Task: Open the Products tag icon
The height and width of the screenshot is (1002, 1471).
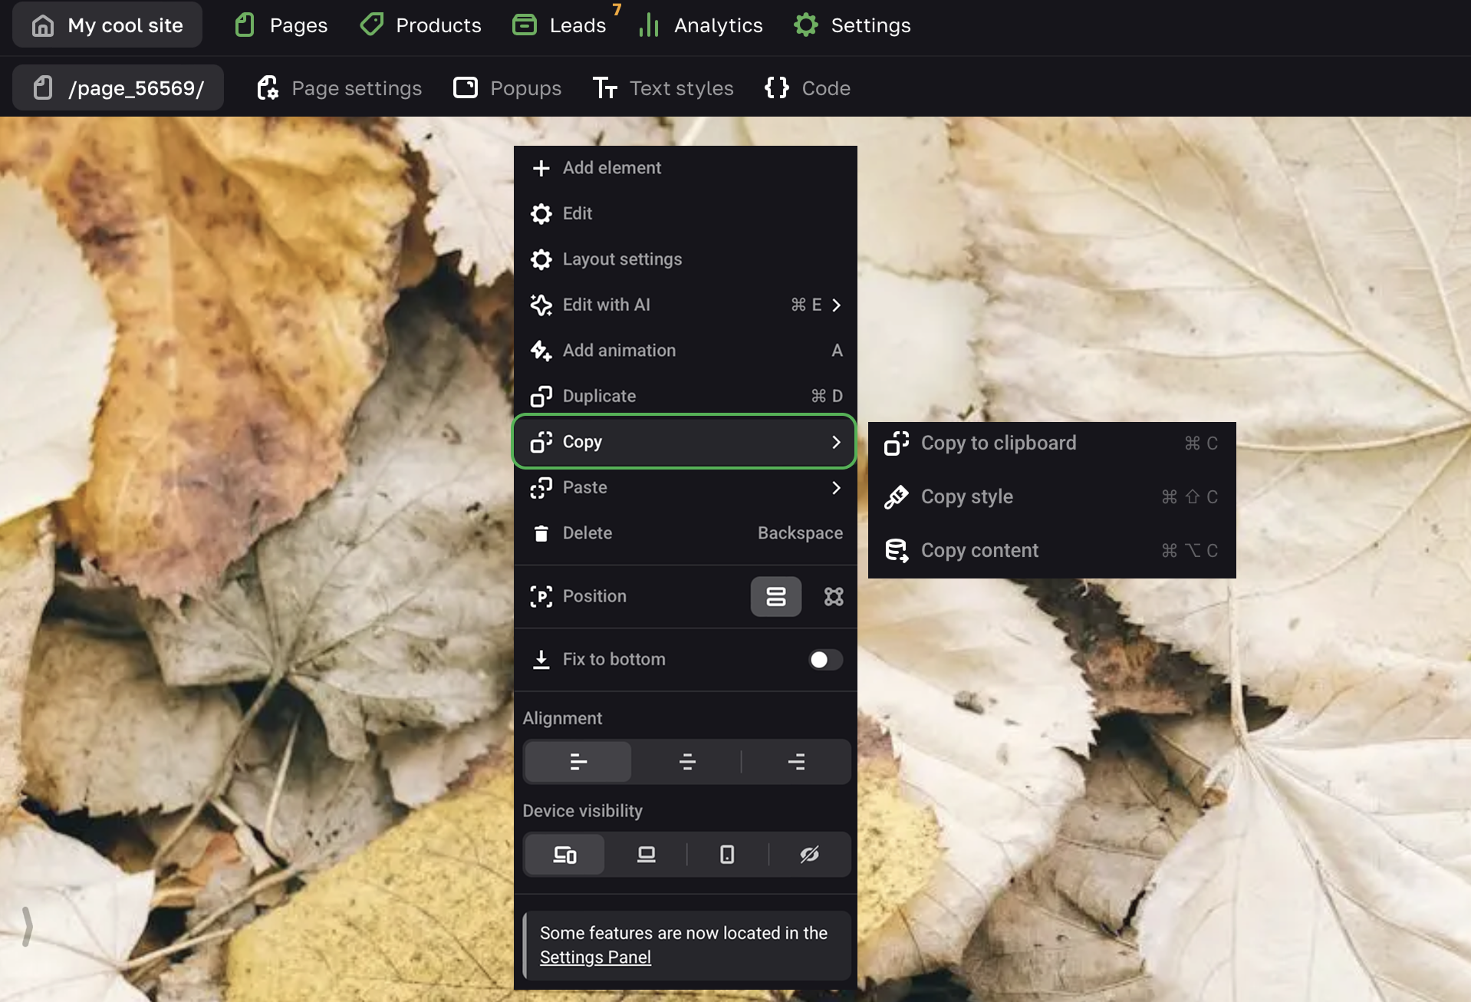Action: pyautogui.click(x=372, y=25)
